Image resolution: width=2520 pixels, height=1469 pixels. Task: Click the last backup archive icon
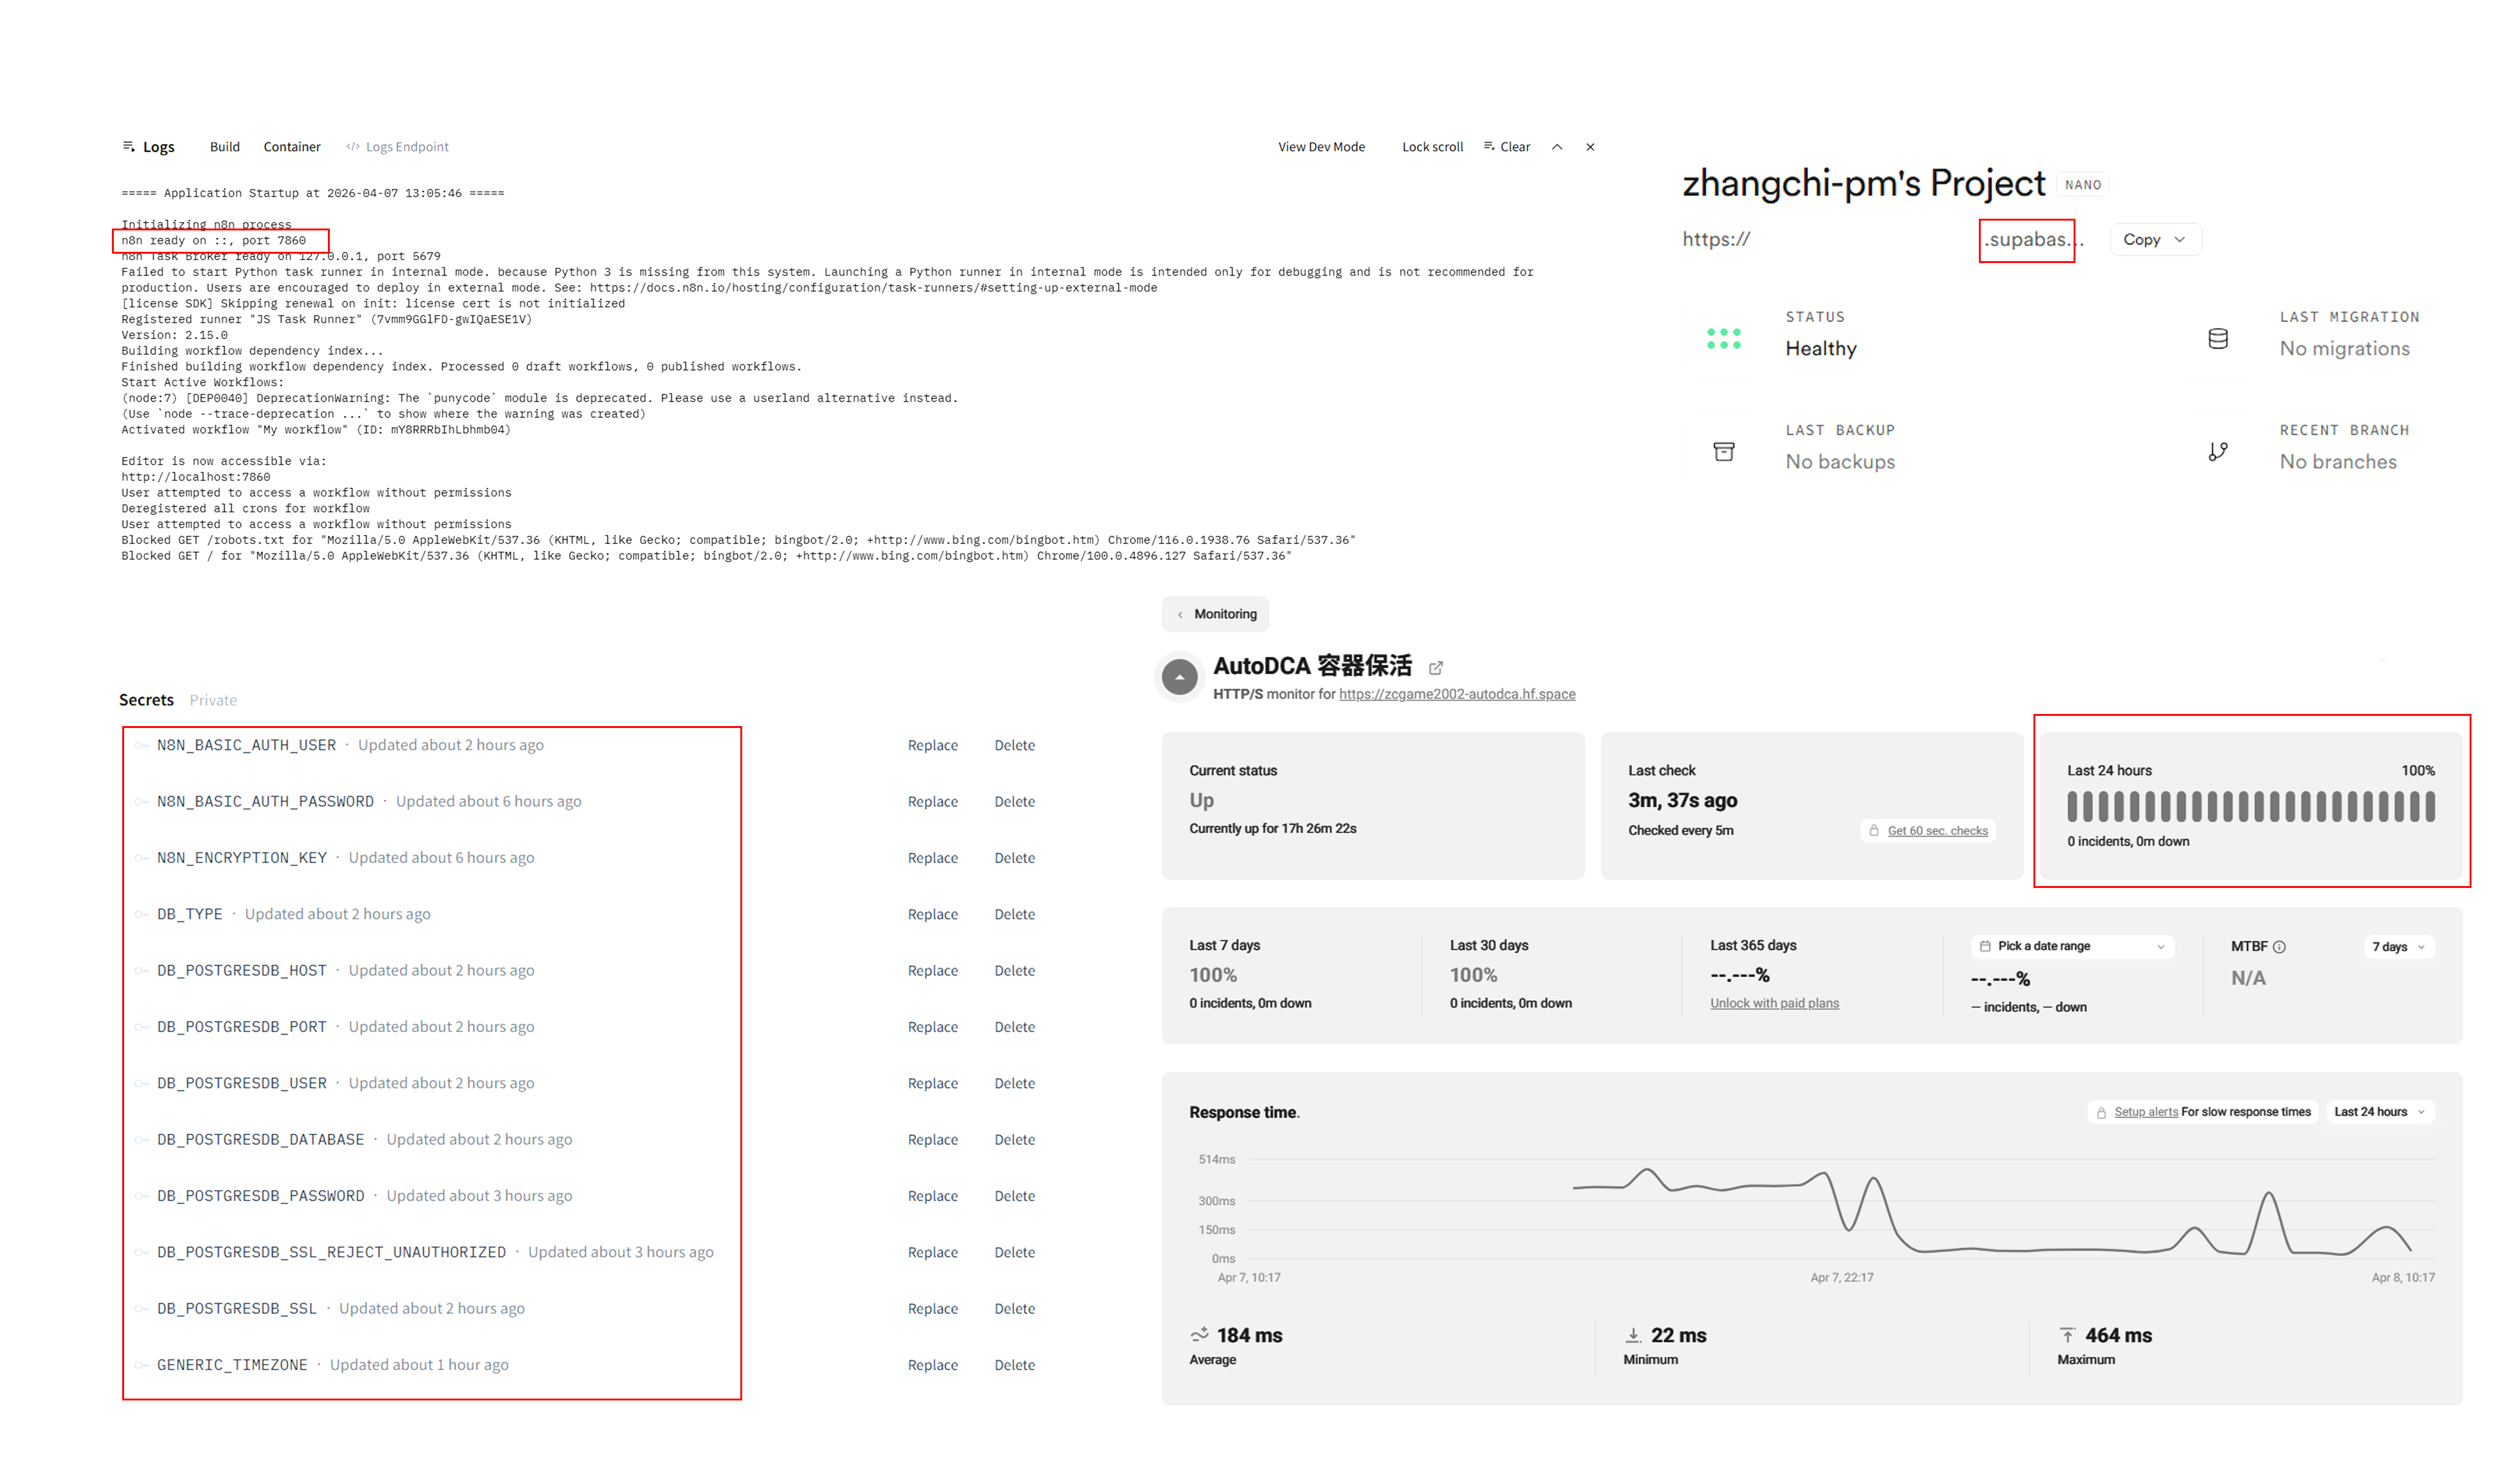(x=1724, y=452)
